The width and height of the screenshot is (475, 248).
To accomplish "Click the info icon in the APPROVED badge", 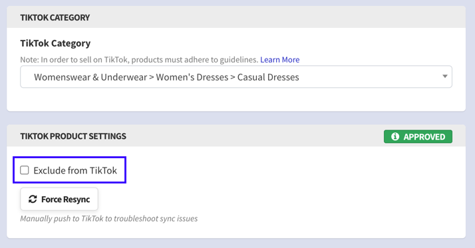I will click(395, 136).
